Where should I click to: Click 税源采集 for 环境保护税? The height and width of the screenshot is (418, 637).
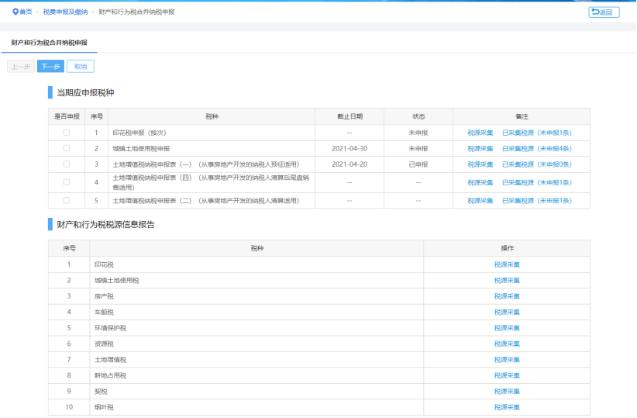pos(507,328)
